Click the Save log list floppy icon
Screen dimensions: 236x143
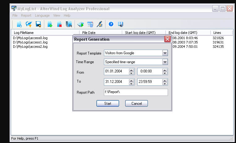click(38, 24)
